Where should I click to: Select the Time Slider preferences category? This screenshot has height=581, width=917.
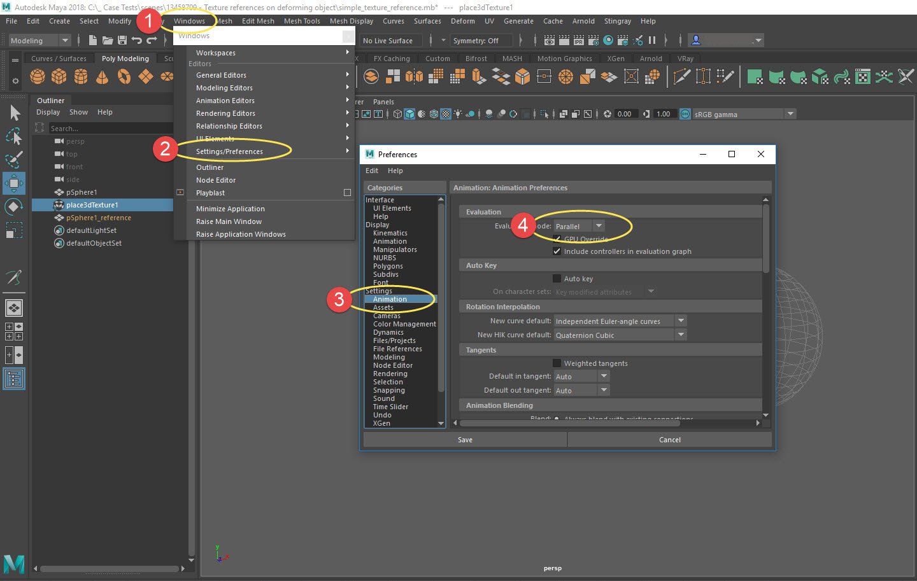(x=390, y=407)
